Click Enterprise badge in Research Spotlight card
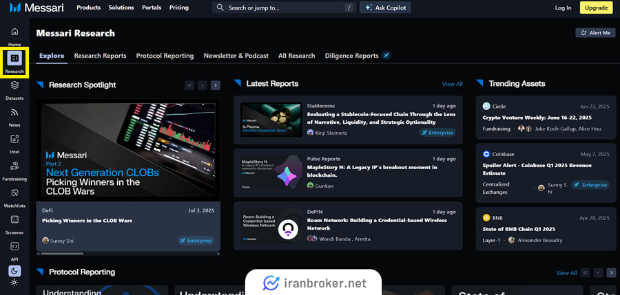The width and height of the screenshot is (620, 295). click(196, 241)
